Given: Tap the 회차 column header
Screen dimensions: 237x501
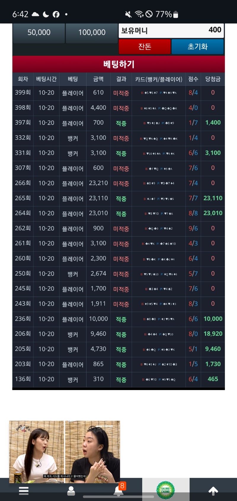Looking at the screenshot, I should point(23,79).
